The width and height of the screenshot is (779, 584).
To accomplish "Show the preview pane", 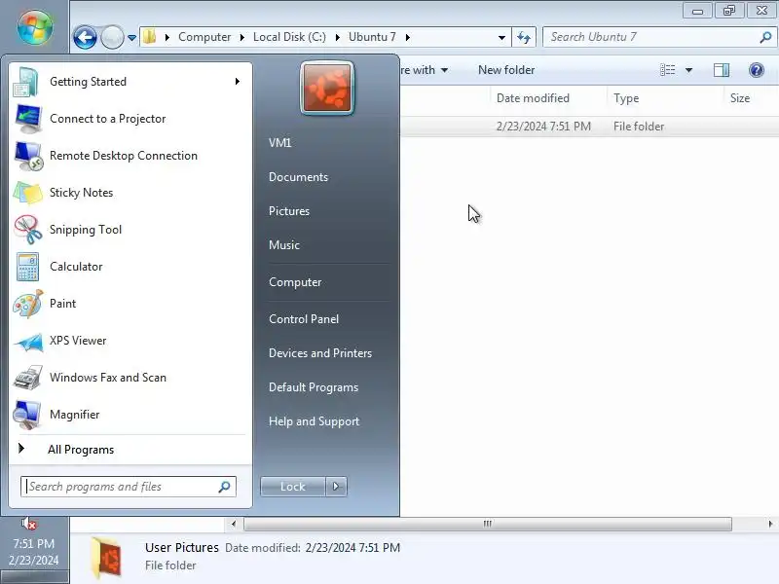I will click(722, 70).
